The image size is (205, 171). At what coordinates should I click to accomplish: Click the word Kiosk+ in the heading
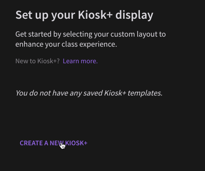coord(95,15)
